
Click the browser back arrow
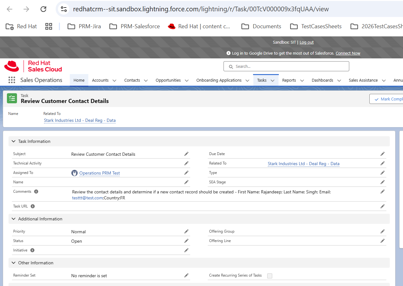click(x=9, y=9)
